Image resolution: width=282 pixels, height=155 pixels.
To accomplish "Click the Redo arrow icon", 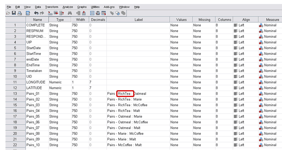I will pos(42,13).
